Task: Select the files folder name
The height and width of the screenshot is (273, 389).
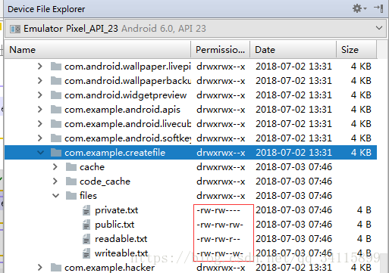Action: (88, 196)
